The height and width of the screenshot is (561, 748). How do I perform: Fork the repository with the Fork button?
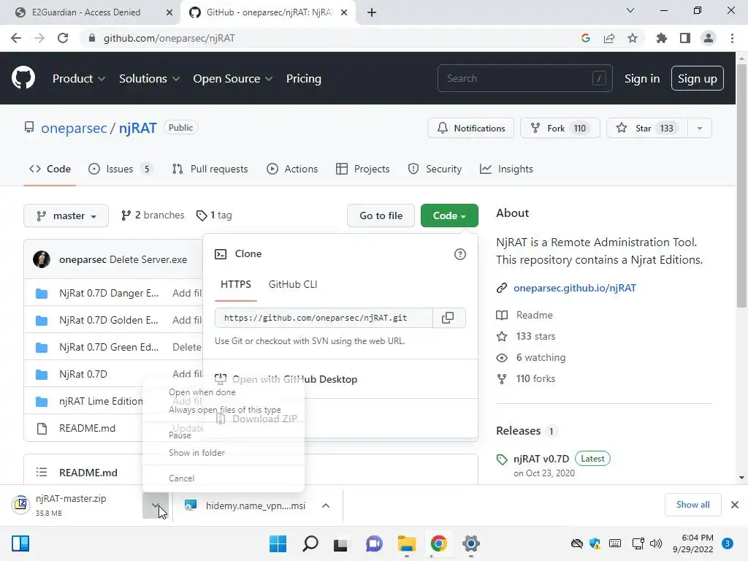pyautogui.click(x=560, y=129)
